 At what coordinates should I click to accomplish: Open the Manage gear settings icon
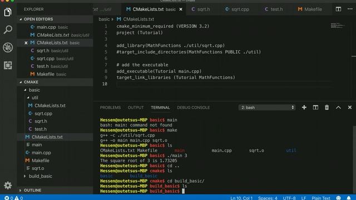tap(8, 185)
